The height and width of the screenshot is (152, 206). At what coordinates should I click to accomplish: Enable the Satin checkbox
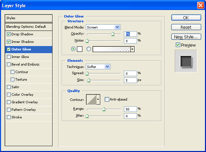coord(9,87)
